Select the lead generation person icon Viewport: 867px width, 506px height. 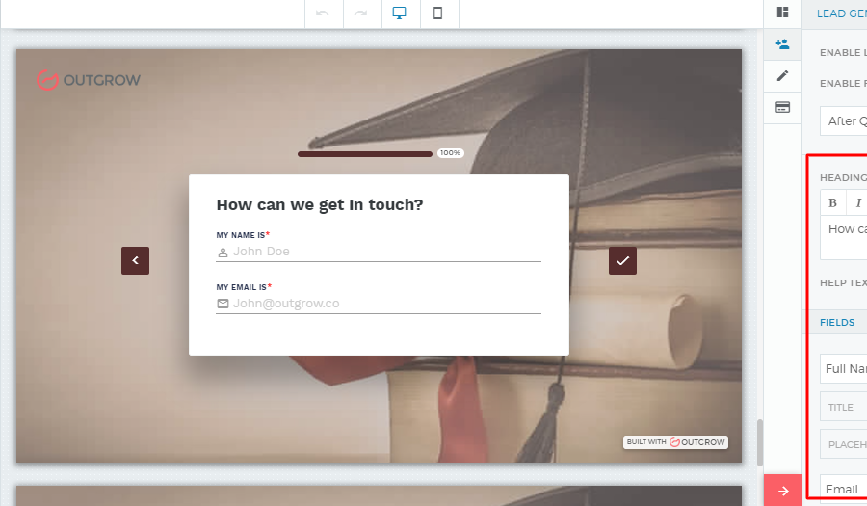tap(782, 44)
